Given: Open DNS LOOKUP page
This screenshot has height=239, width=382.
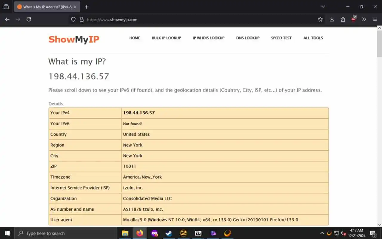Looking at the screenshot, I should click(x=248, y=38).
